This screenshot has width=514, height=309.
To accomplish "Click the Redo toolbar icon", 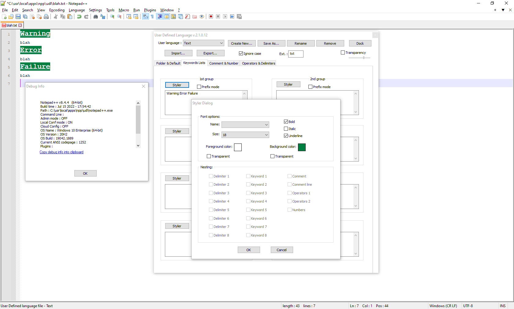I will coord(86,17).
